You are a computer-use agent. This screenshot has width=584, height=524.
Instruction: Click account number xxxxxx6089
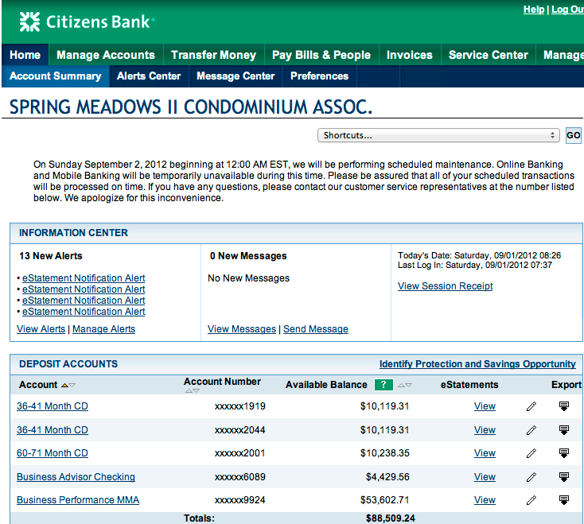pyautogui.click(x=239, y=477)
